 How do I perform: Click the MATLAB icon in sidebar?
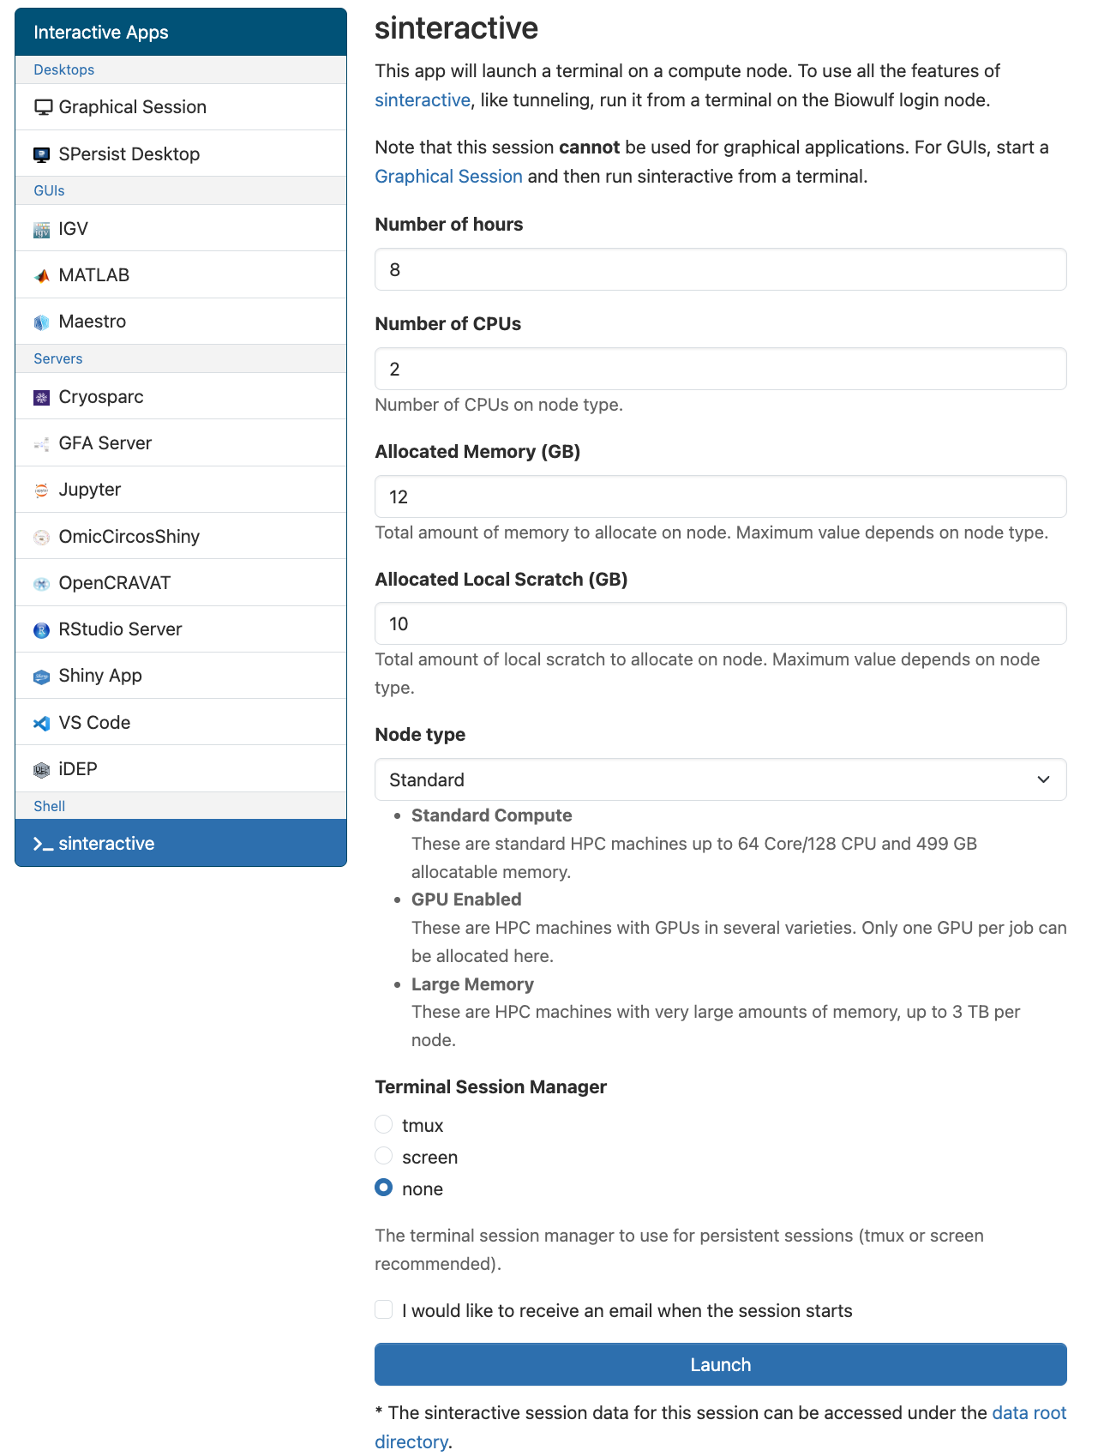tap(42, 275)
